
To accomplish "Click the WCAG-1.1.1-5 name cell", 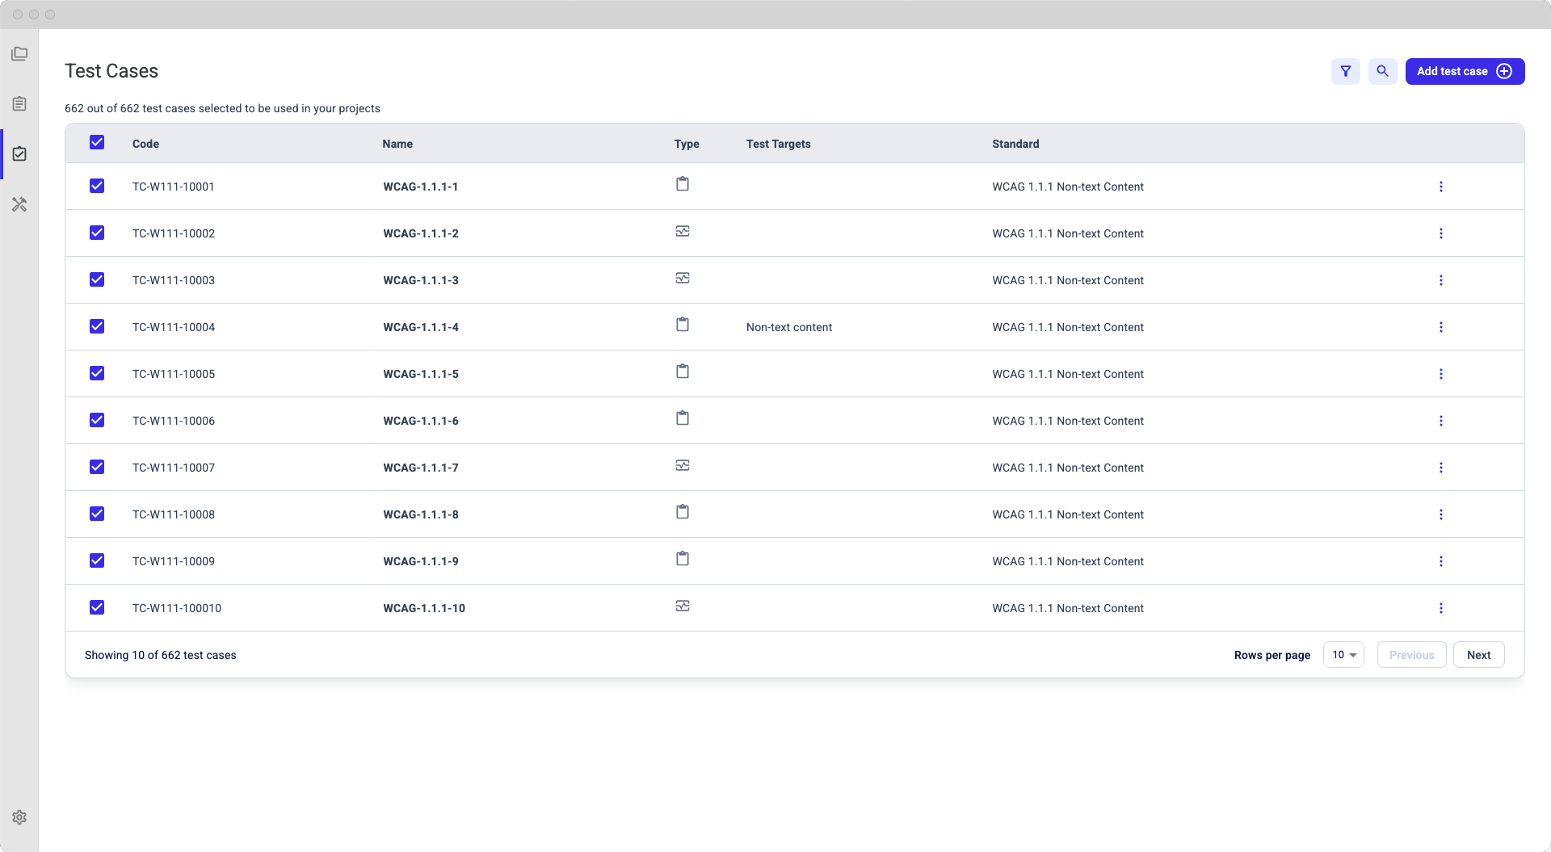I will point(420,374).
